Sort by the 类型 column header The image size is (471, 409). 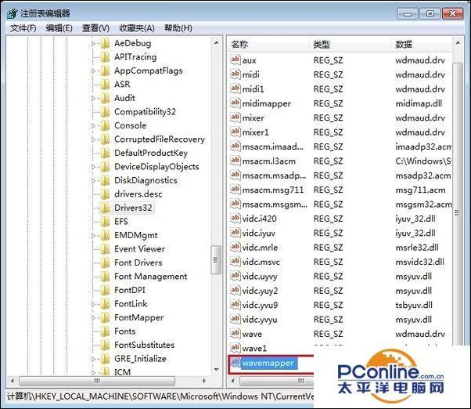(351, 45)
